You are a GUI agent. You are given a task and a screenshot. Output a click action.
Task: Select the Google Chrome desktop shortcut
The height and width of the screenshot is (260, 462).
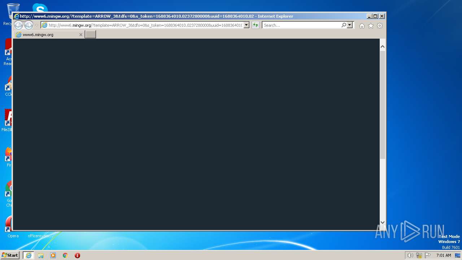9,194
